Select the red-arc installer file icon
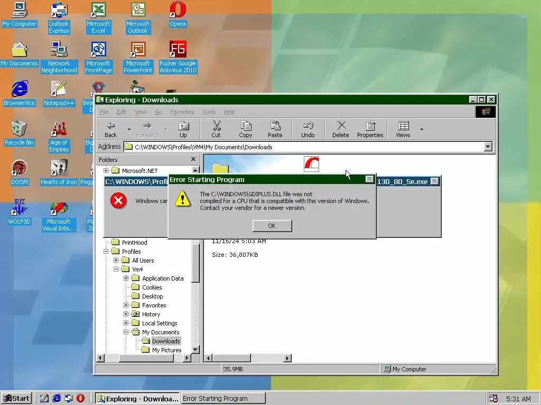The width and height of the screenshot is (541, 405). pyautogui.click(x=311, y=163)
